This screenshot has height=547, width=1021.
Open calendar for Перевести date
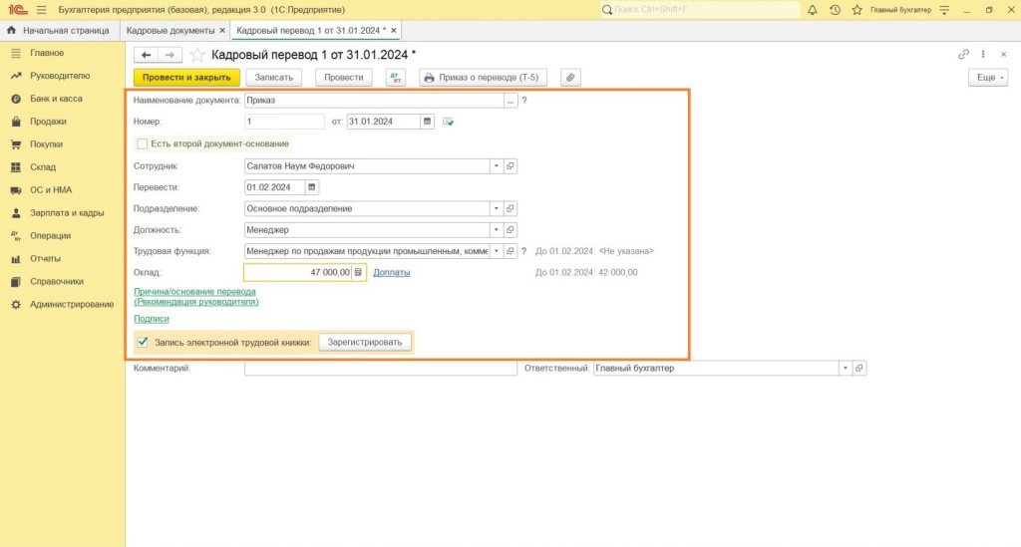(x=312, y=186)
